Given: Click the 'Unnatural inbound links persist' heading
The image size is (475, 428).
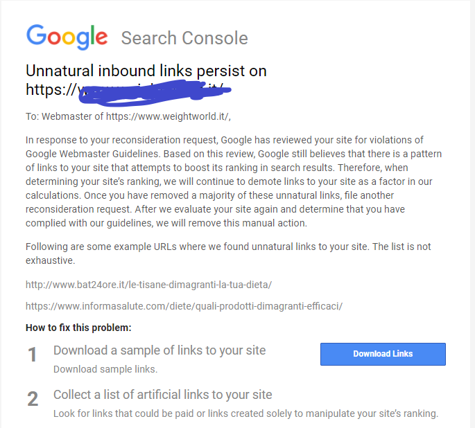Looking at the screenshot, I should pyautogui.click(x=146, y=71).
